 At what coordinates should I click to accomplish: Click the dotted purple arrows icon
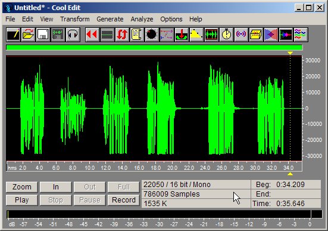click(167, 34)
